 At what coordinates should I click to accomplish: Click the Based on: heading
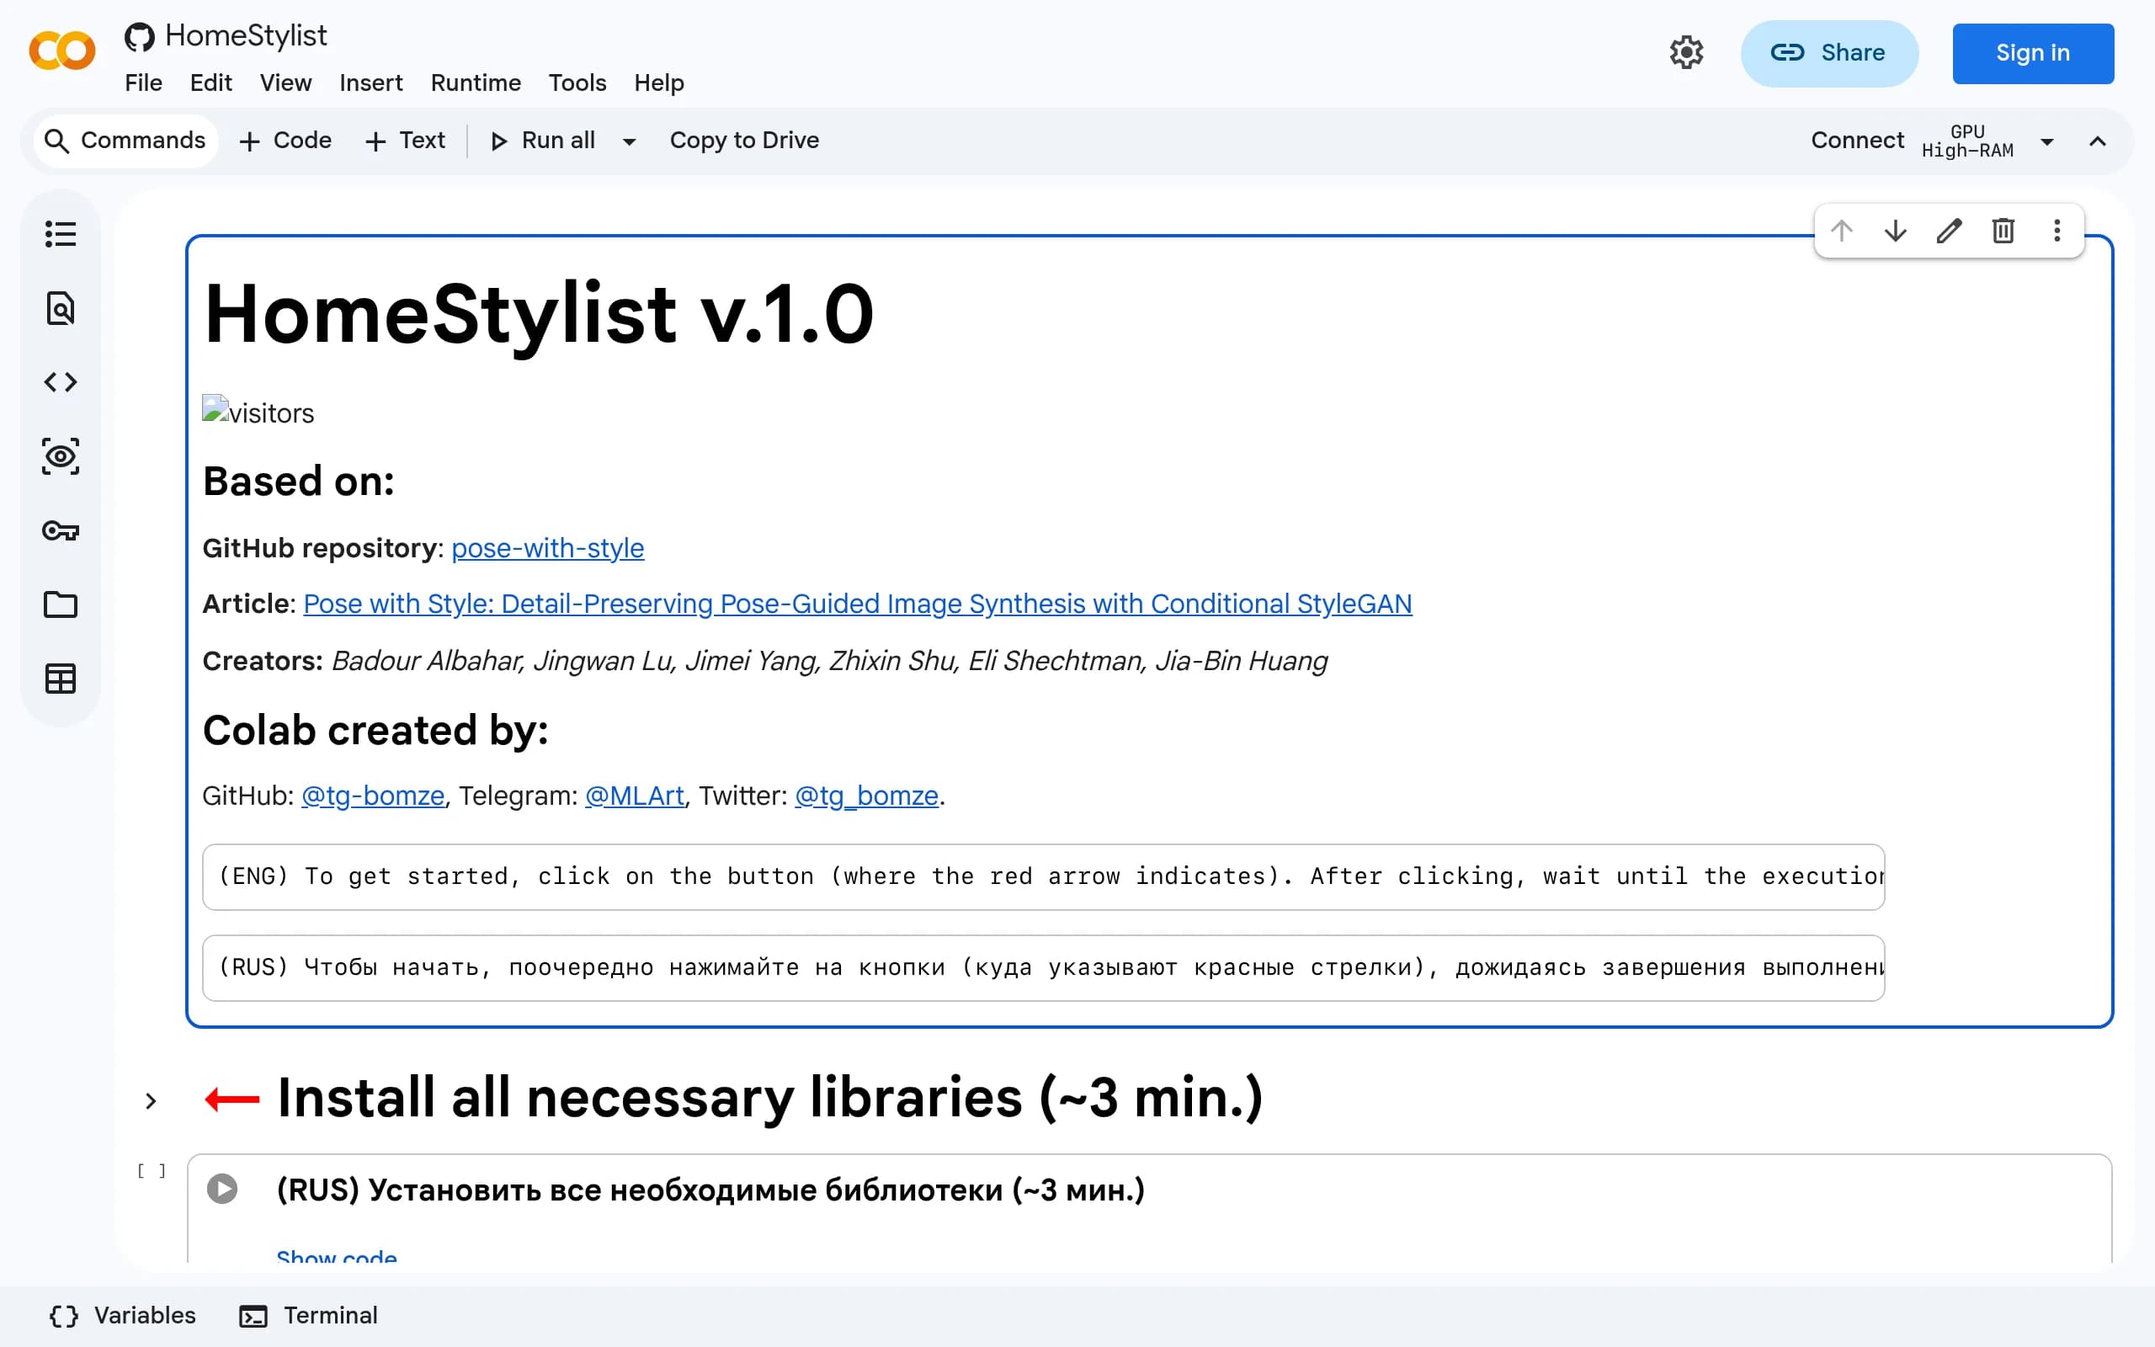point(298,481)
